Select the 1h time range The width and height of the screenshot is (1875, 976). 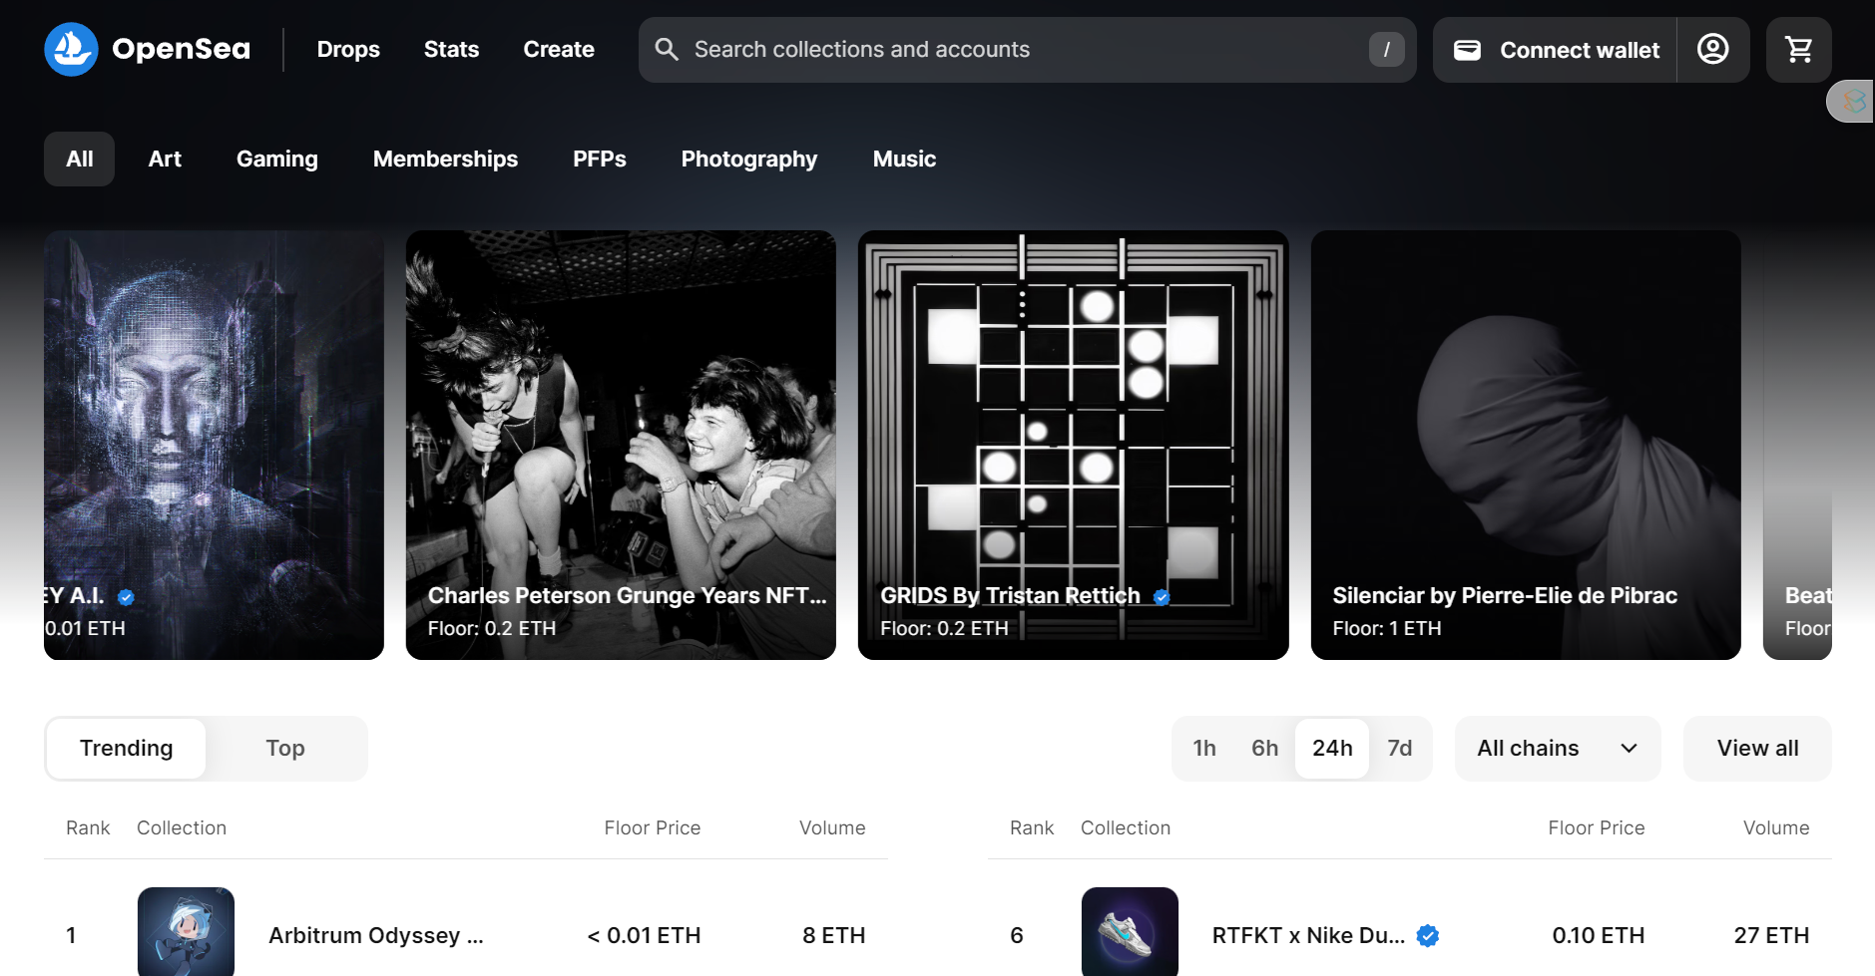[x=1204, y=748]
